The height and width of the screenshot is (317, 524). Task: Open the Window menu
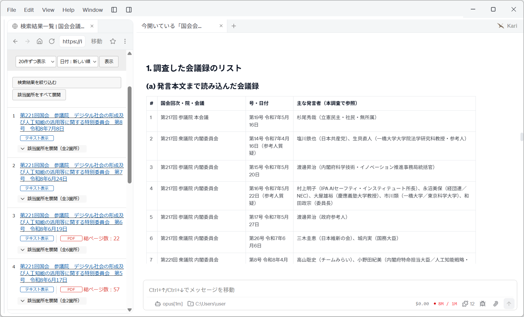pos(93,10)
